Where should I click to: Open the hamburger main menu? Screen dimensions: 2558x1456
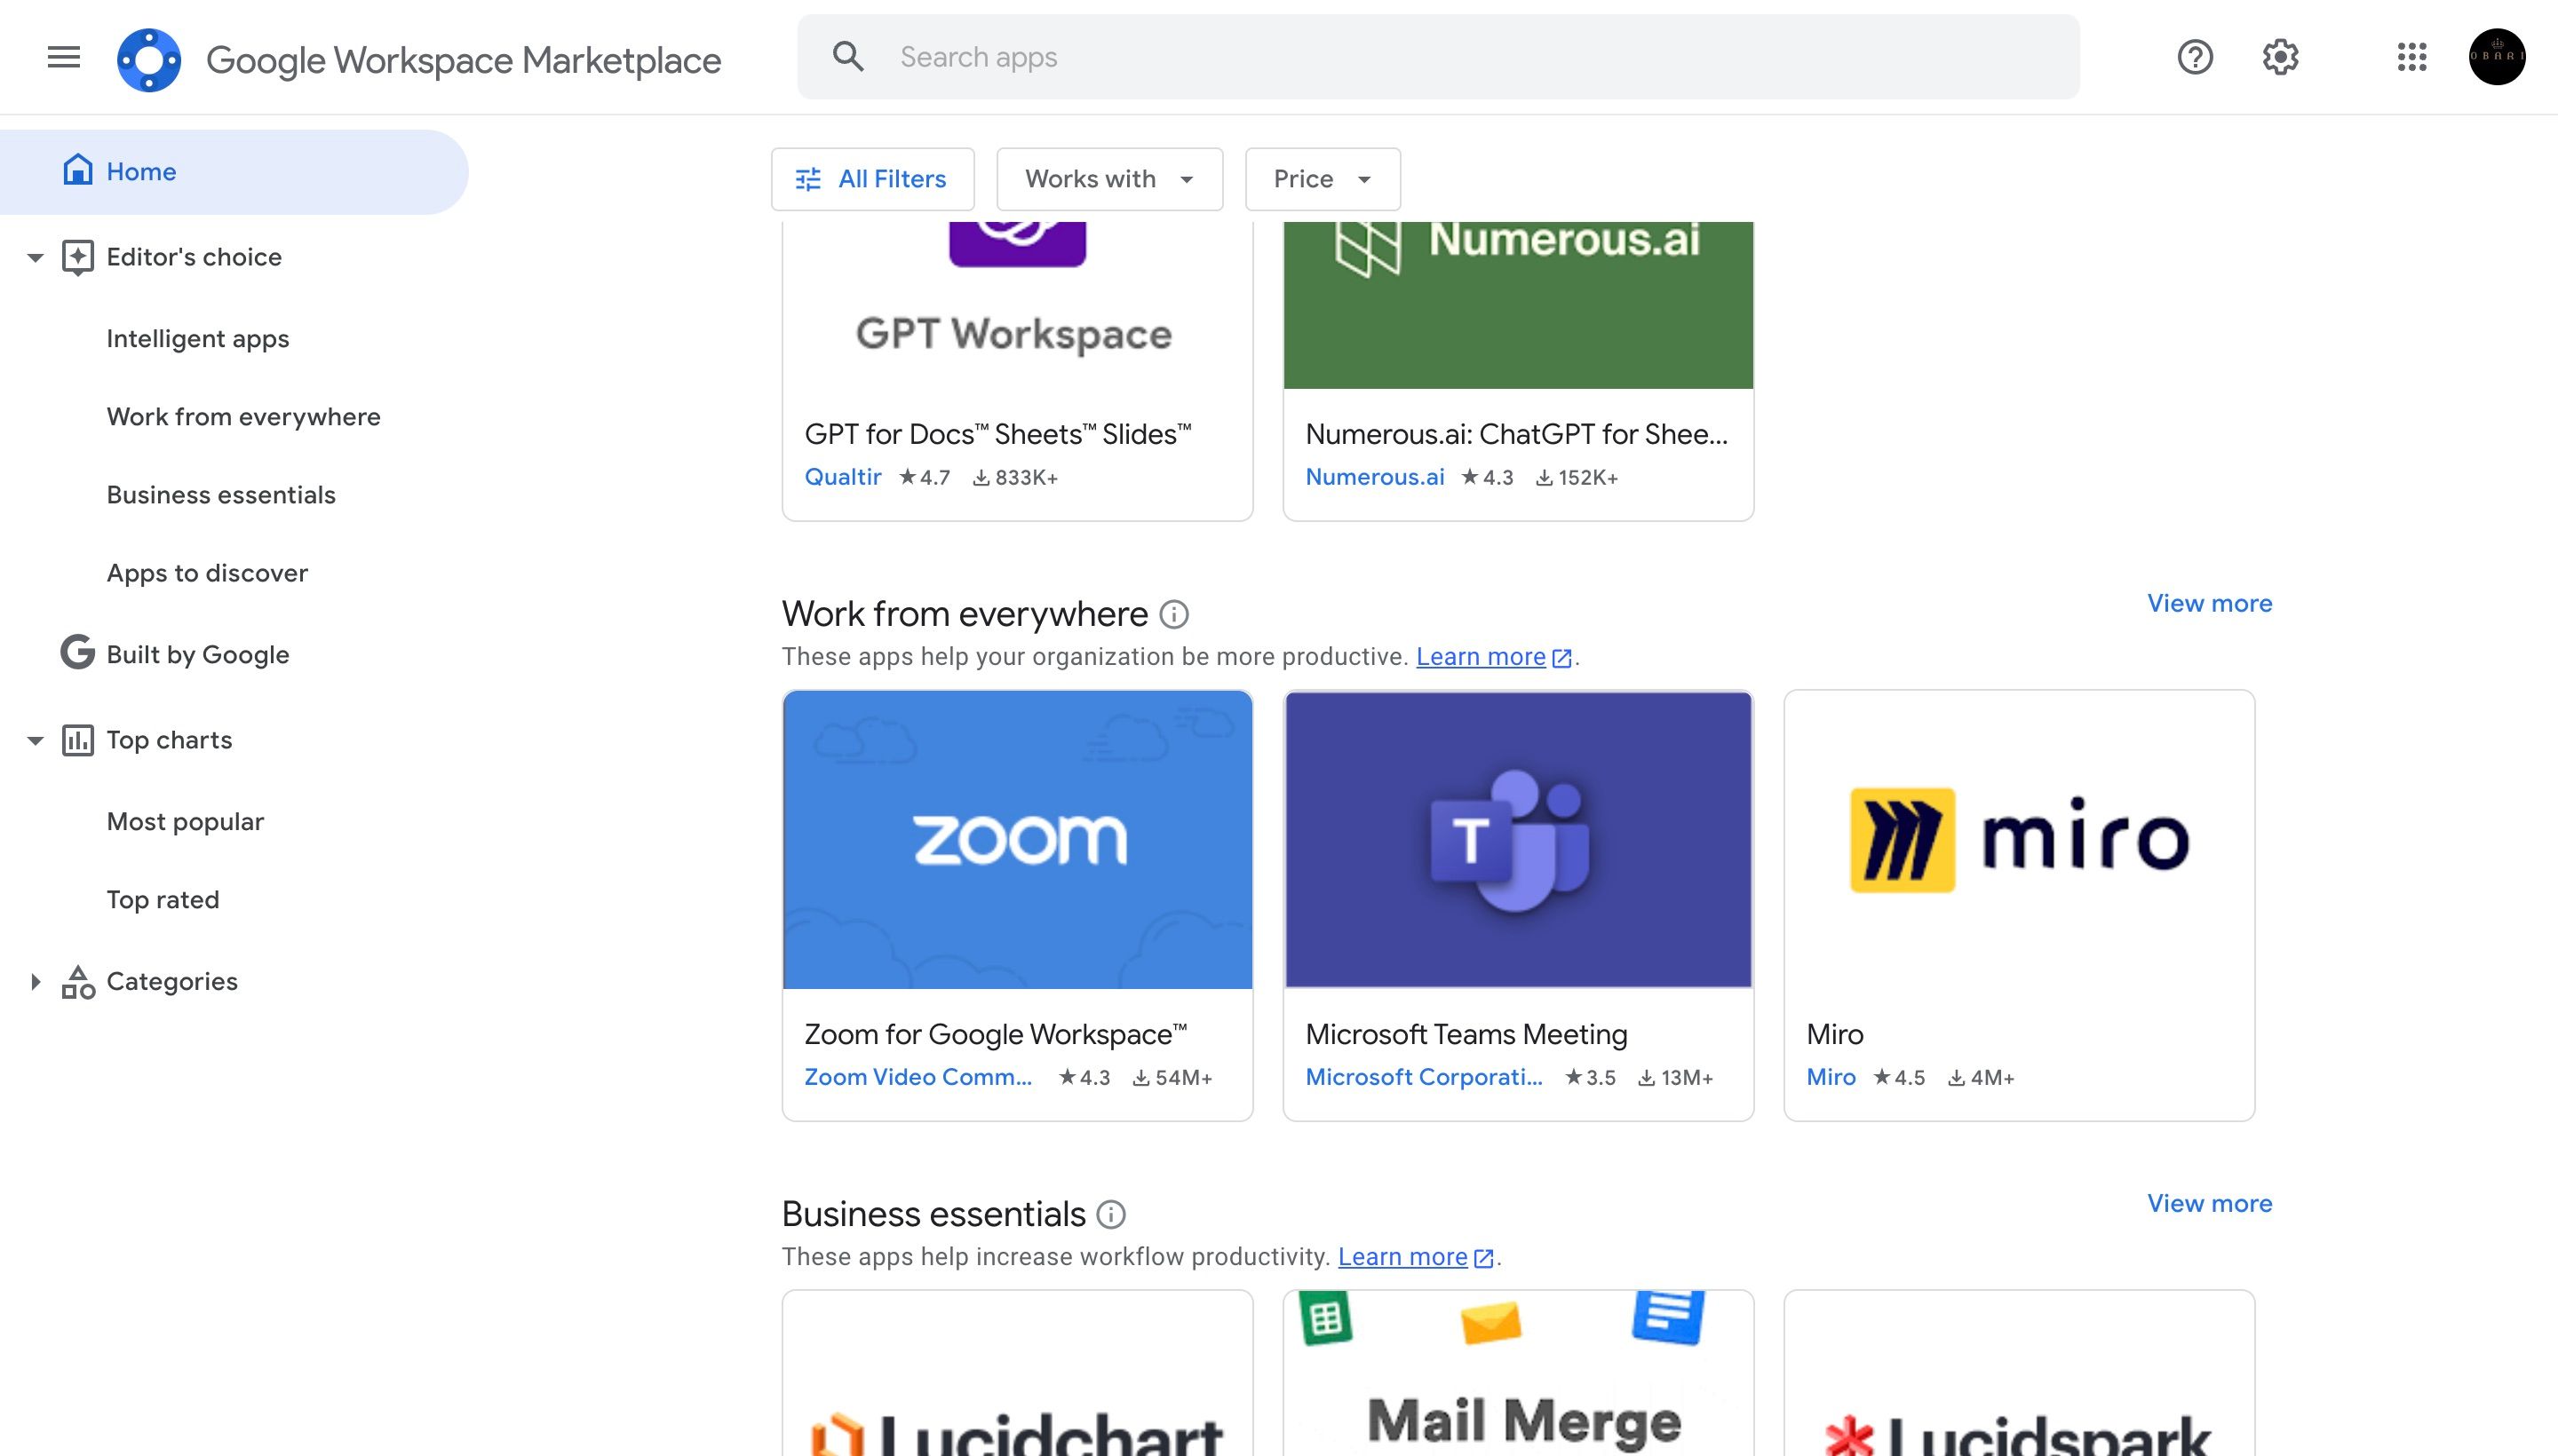pos(64,57)
